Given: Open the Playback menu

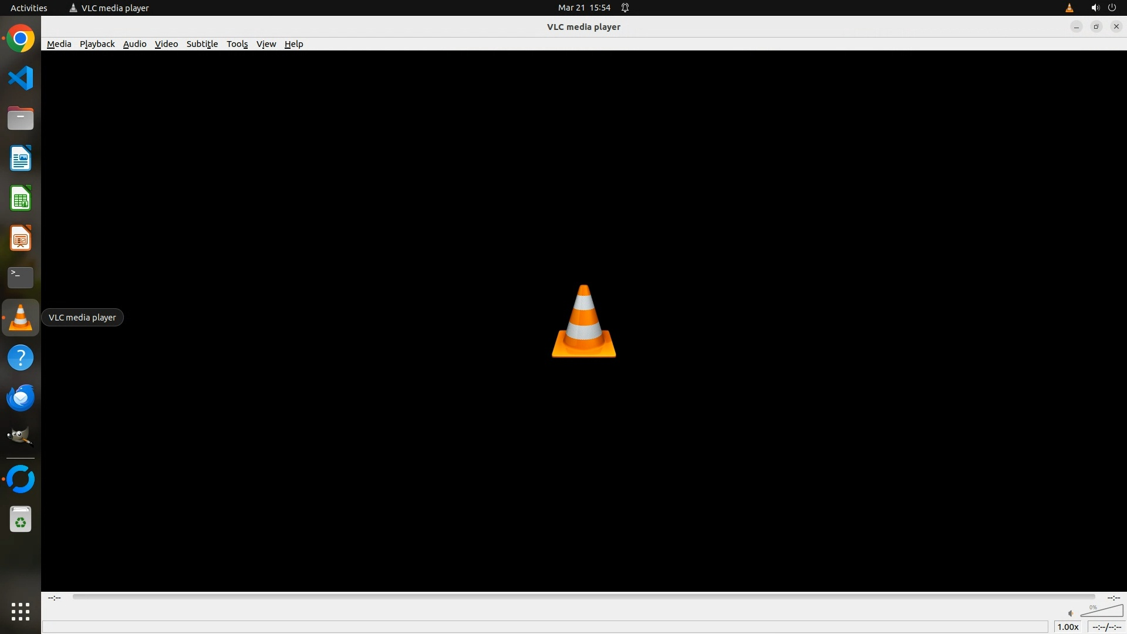Looking at the screenshot, I should coord(97,44).
